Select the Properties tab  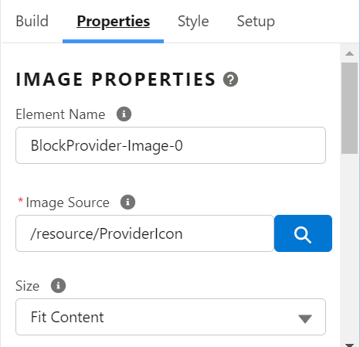click(x=113, y=21)
